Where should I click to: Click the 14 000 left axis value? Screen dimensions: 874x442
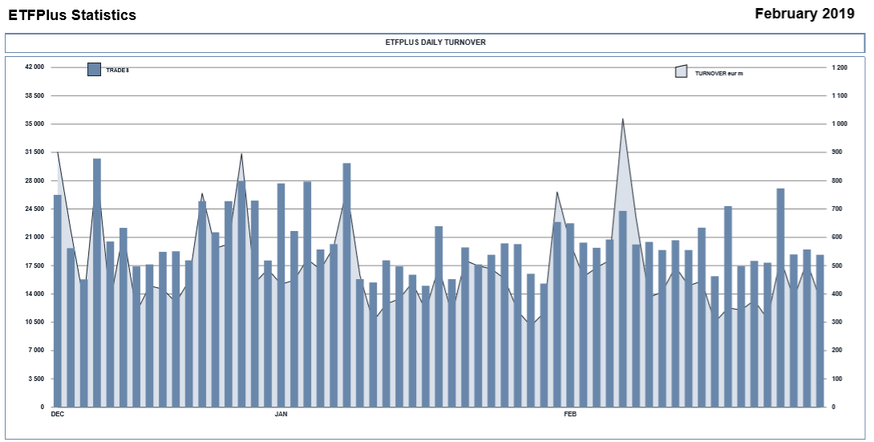pos(34,294)
